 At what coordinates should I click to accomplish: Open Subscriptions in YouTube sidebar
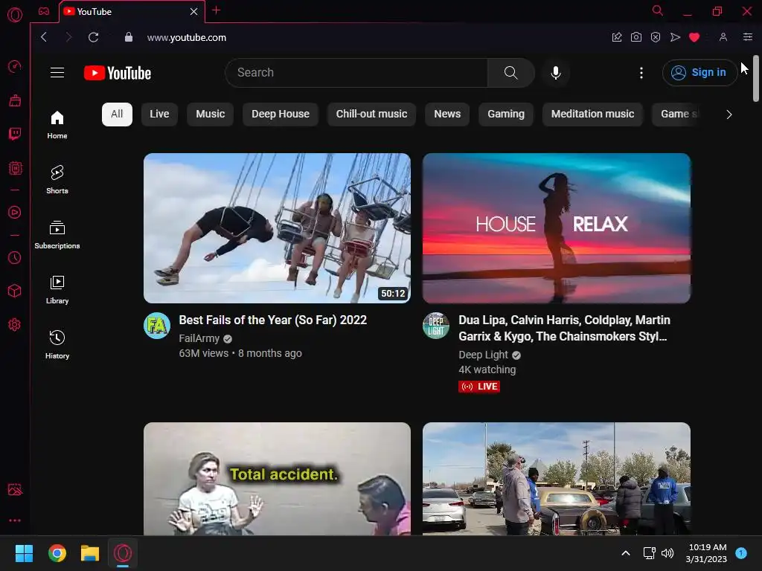point(57,235)
